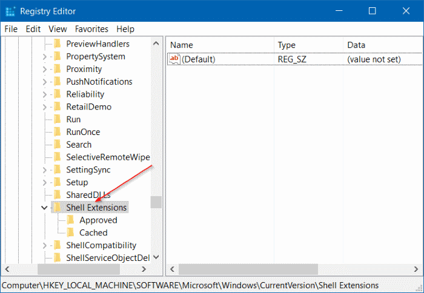
Task: Click the SettingSync folder icon
Action: coord(58,170)
